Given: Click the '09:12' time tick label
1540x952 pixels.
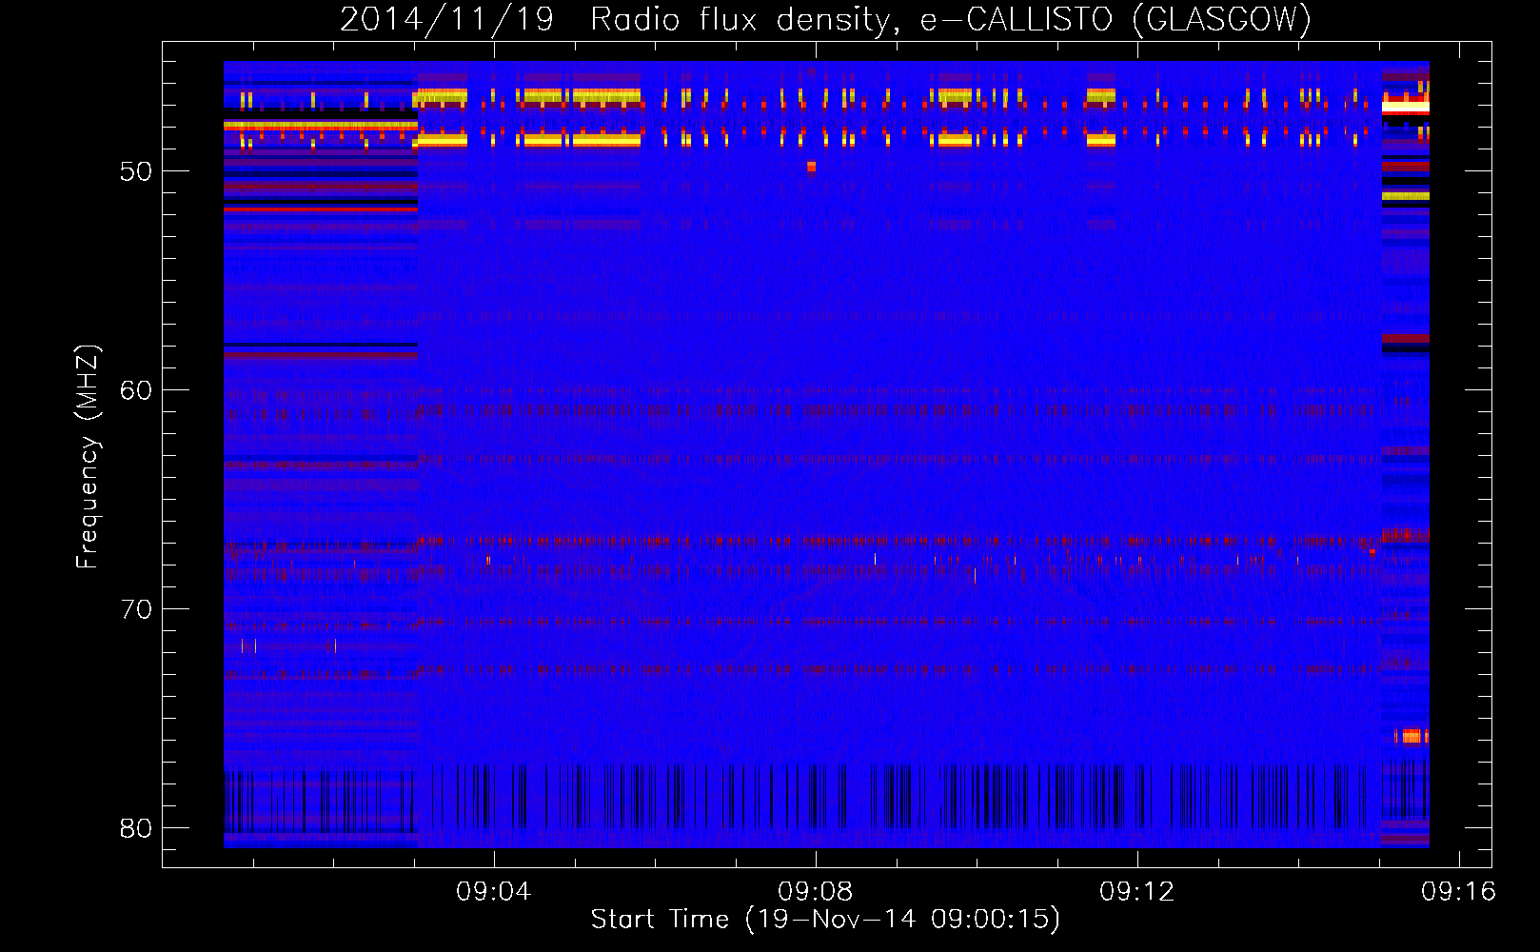Looking at the screenshot, I should pos(1136,892).
